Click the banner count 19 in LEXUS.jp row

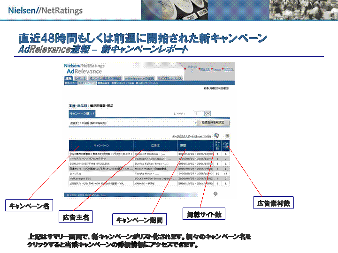coord(225,173)
